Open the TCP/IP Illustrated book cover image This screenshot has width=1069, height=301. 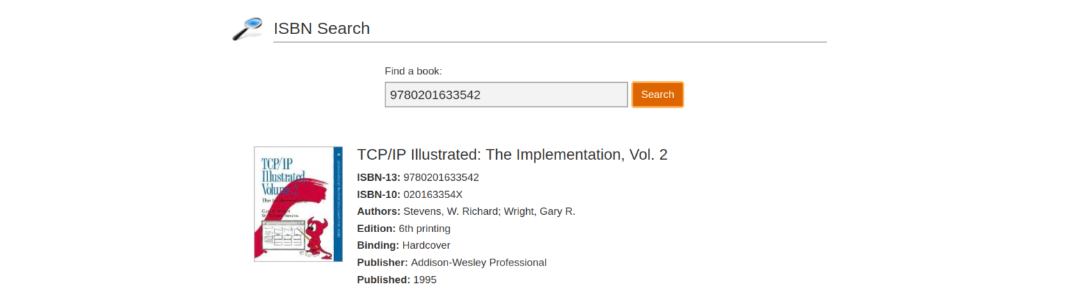pyautogui.click(x=298, y=204)
